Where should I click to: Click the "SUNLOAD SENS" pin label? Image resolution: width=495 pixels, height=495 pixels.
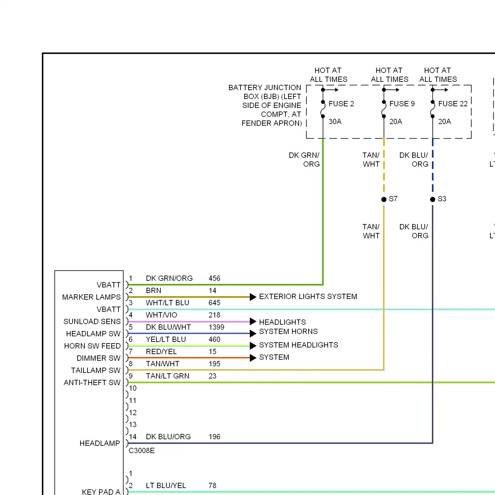point(92,321)
